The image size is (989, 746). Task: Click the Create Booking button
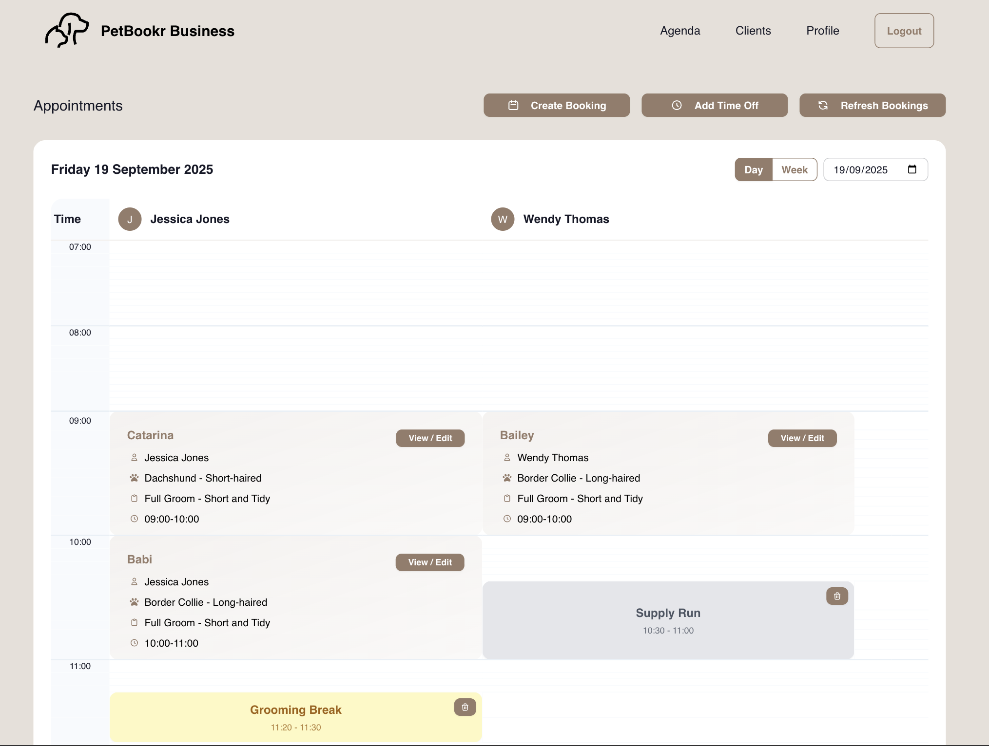[x=557, y=105]
